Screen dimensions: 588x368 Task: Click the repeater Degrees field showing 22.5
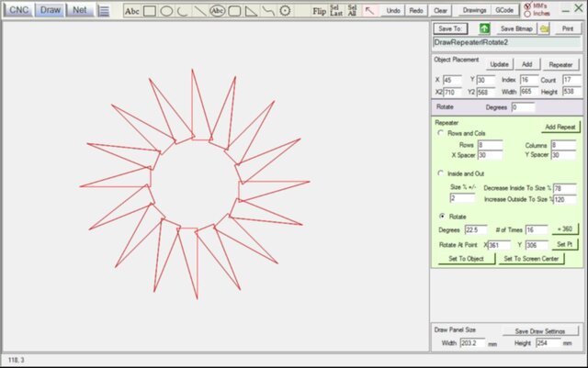(x=476, y=229)
